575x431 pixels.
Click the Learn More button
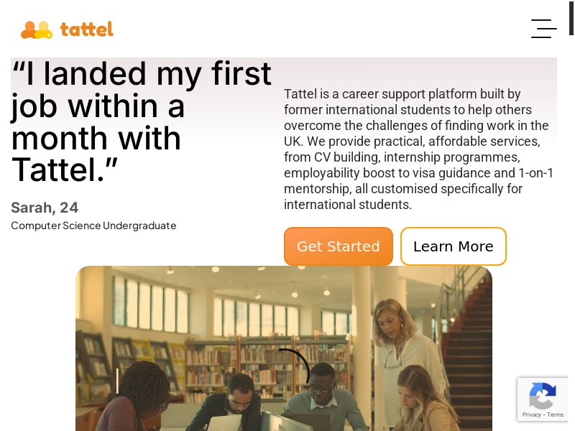coord(453,246)
